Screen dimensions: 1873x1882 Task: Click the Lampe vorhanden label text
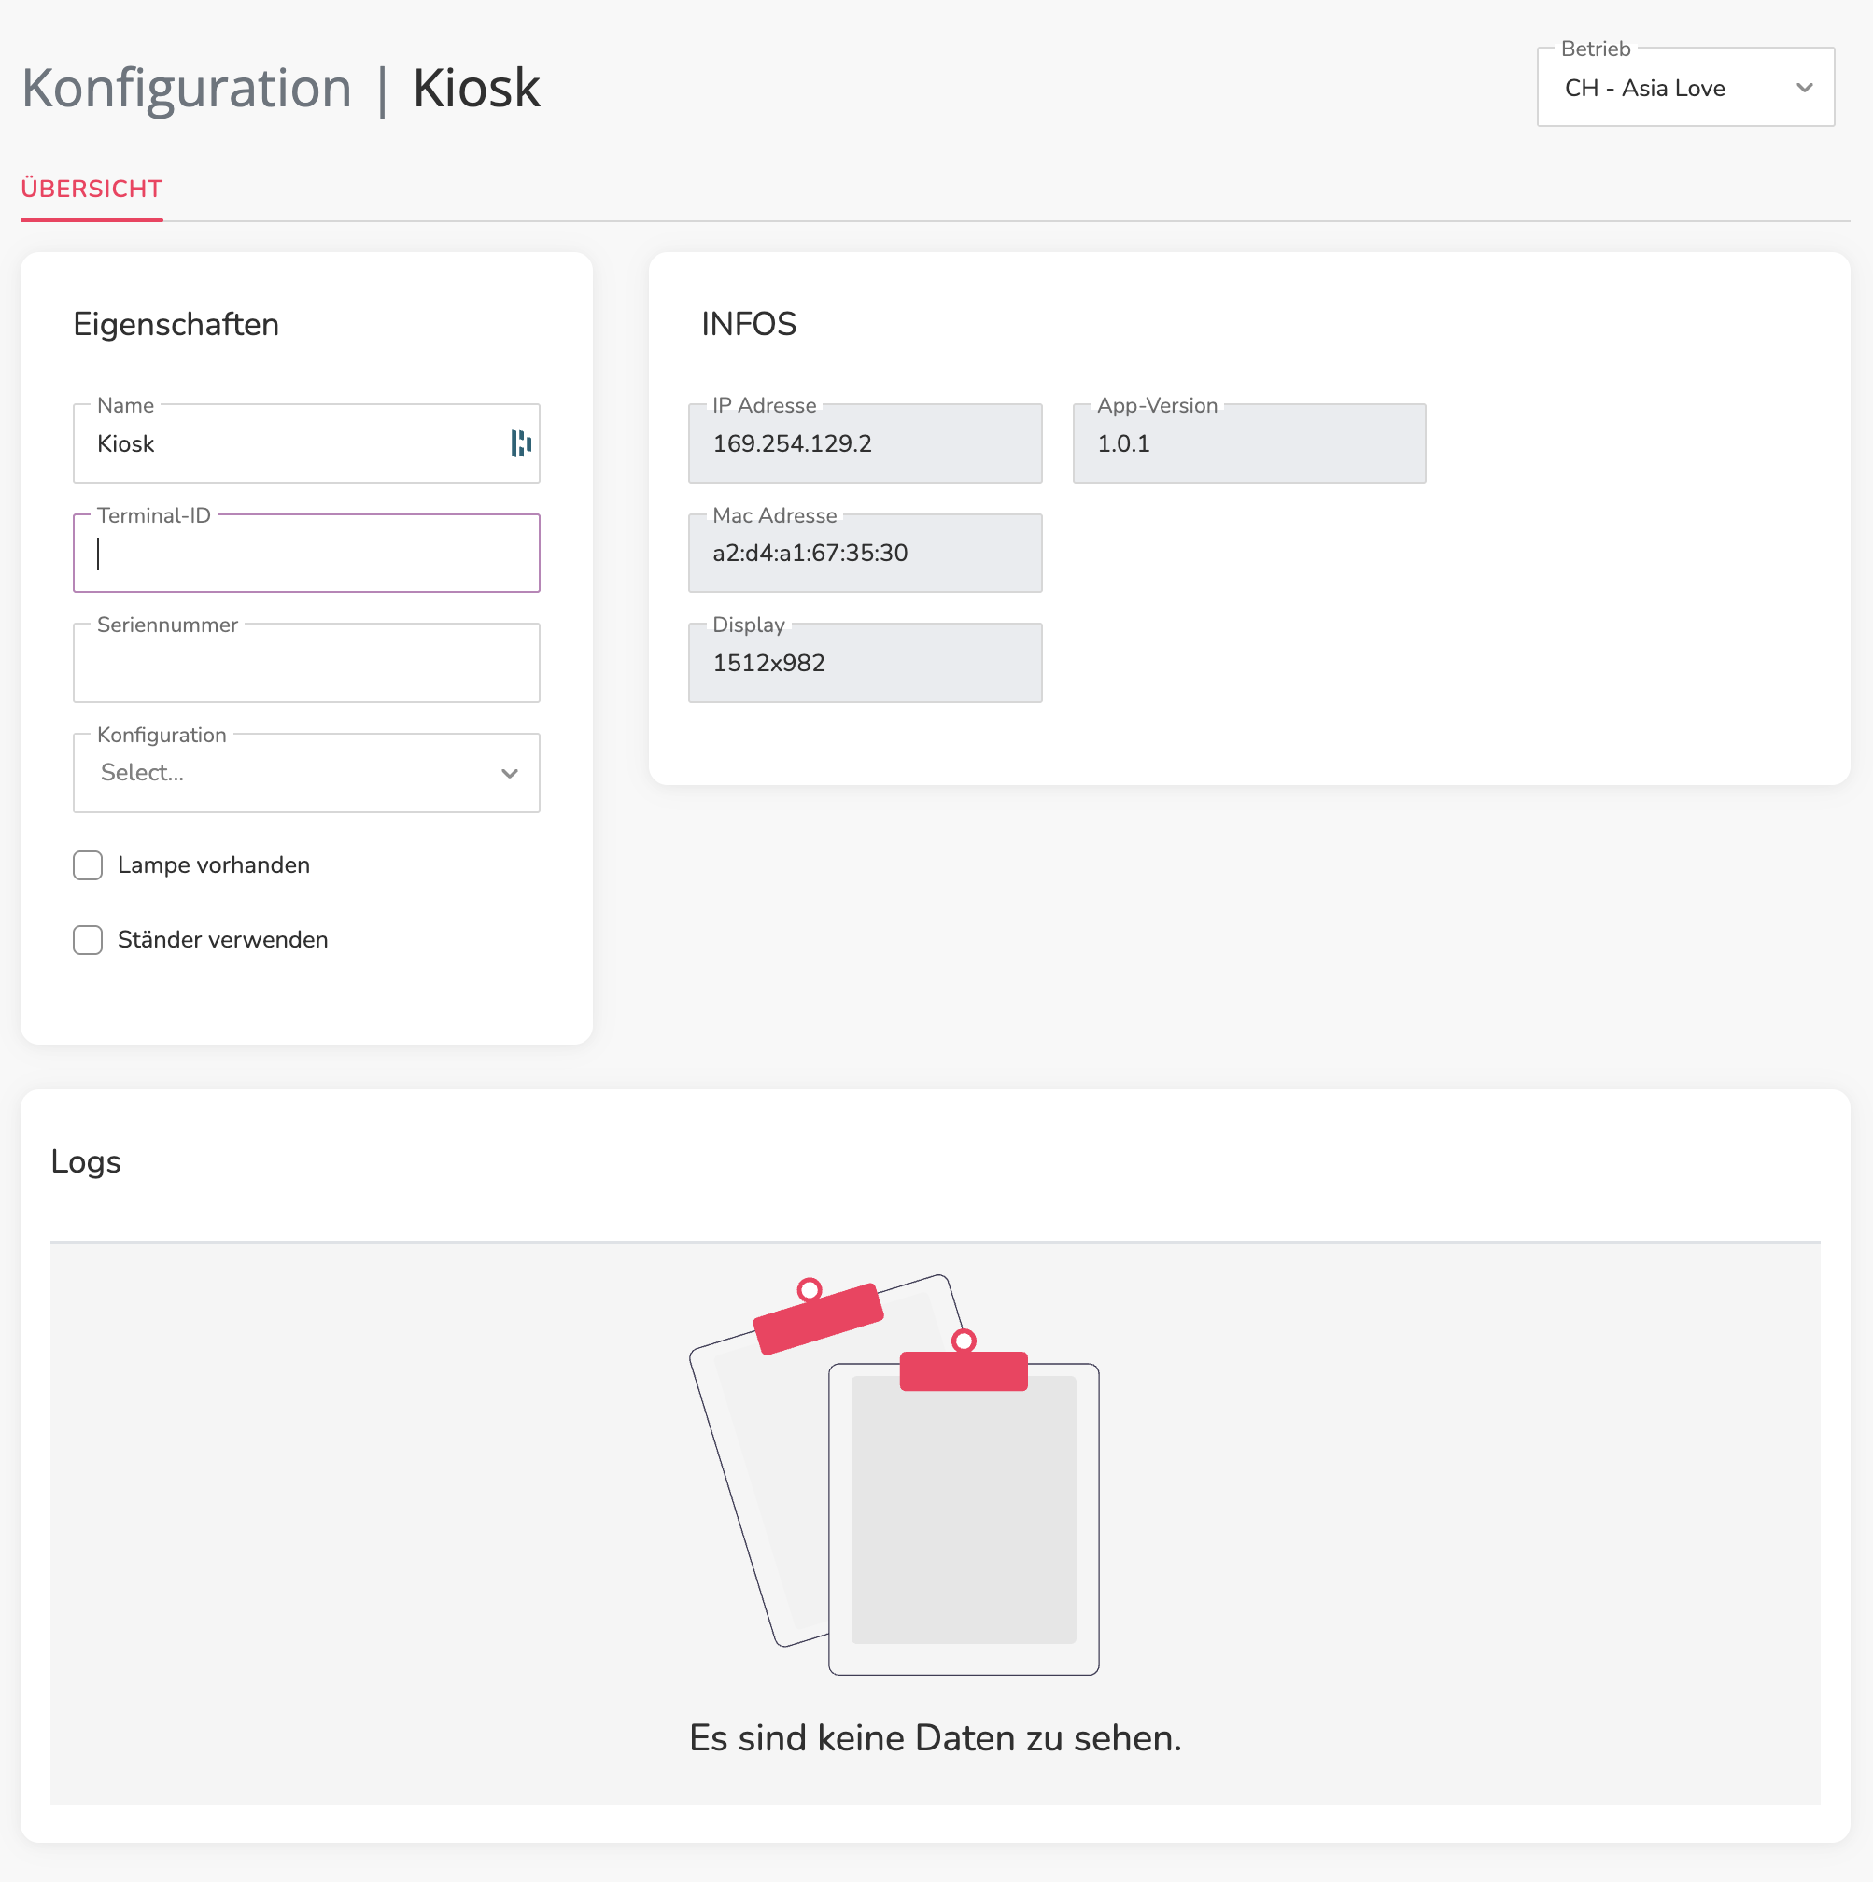214,865
